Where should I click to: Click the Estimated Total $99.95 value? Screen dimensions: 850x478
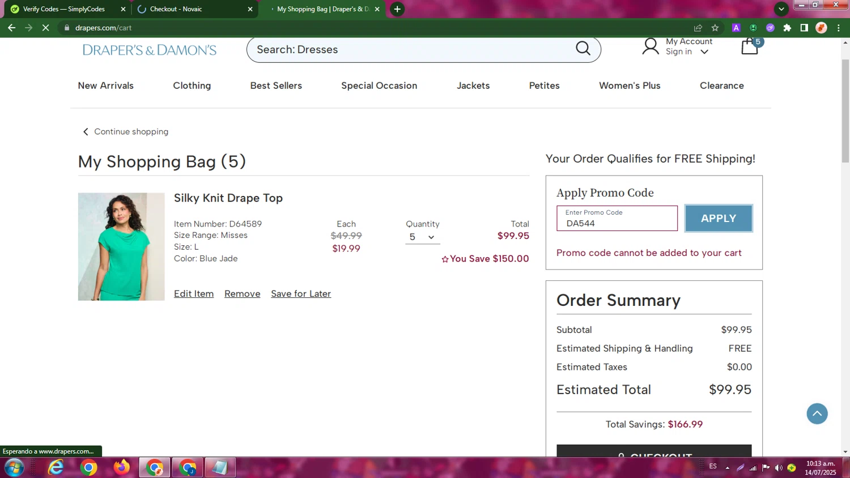pos(730,390)
